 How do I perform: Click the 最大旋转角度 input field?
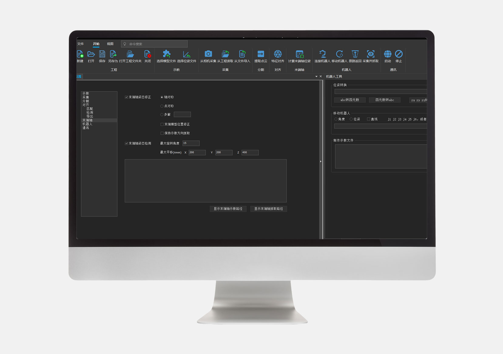click(191, 143)
